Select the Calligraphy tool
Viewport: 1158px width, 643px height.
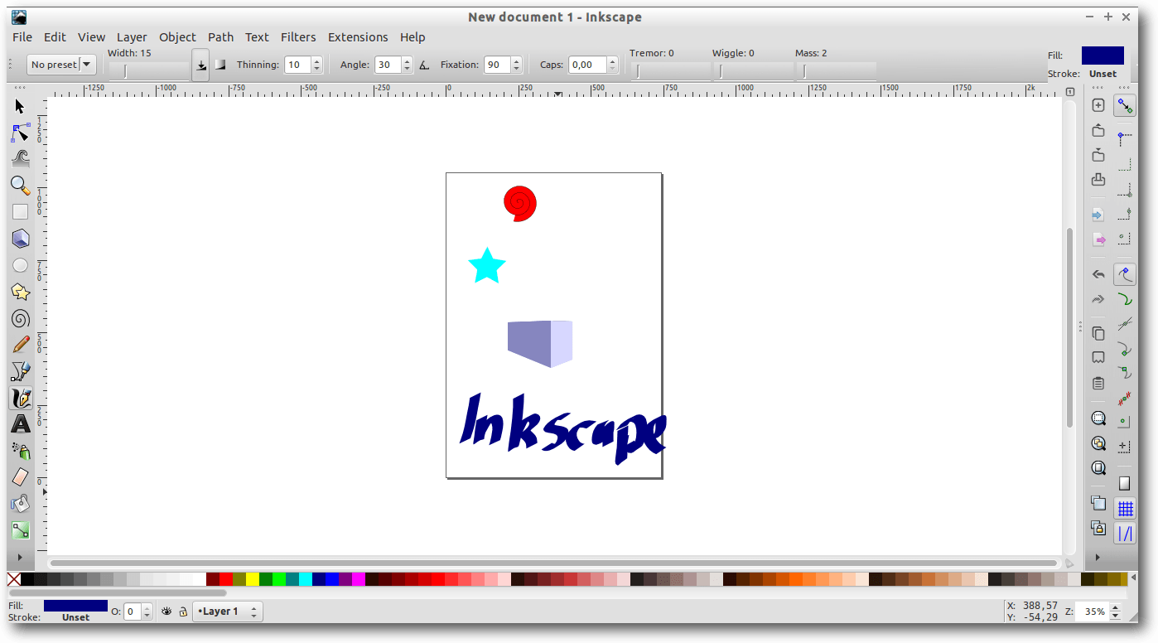coord(21,398)
